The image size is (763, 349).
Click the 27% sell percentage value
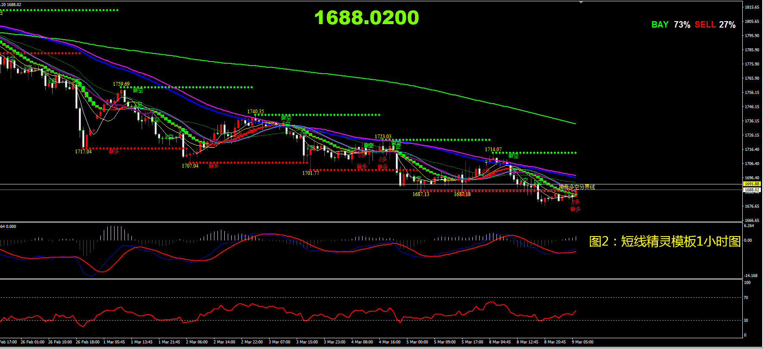click(727, 25)
